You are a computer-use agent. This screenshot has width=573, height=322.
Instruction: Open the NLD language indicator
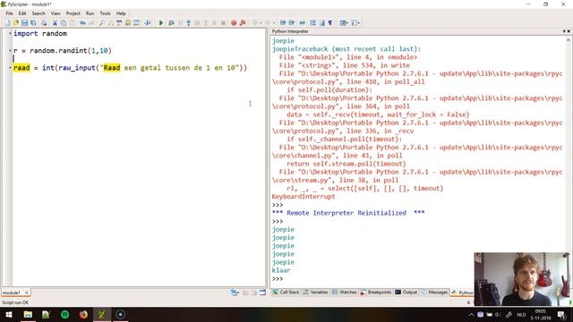(x=521, y=314)
